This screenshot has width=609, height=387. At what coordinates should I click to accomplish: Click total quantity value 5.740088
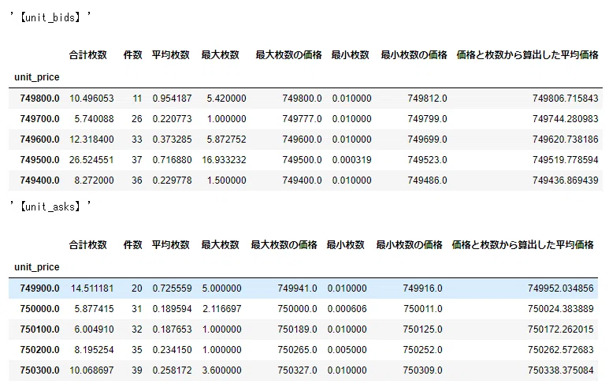pos(94,119)
